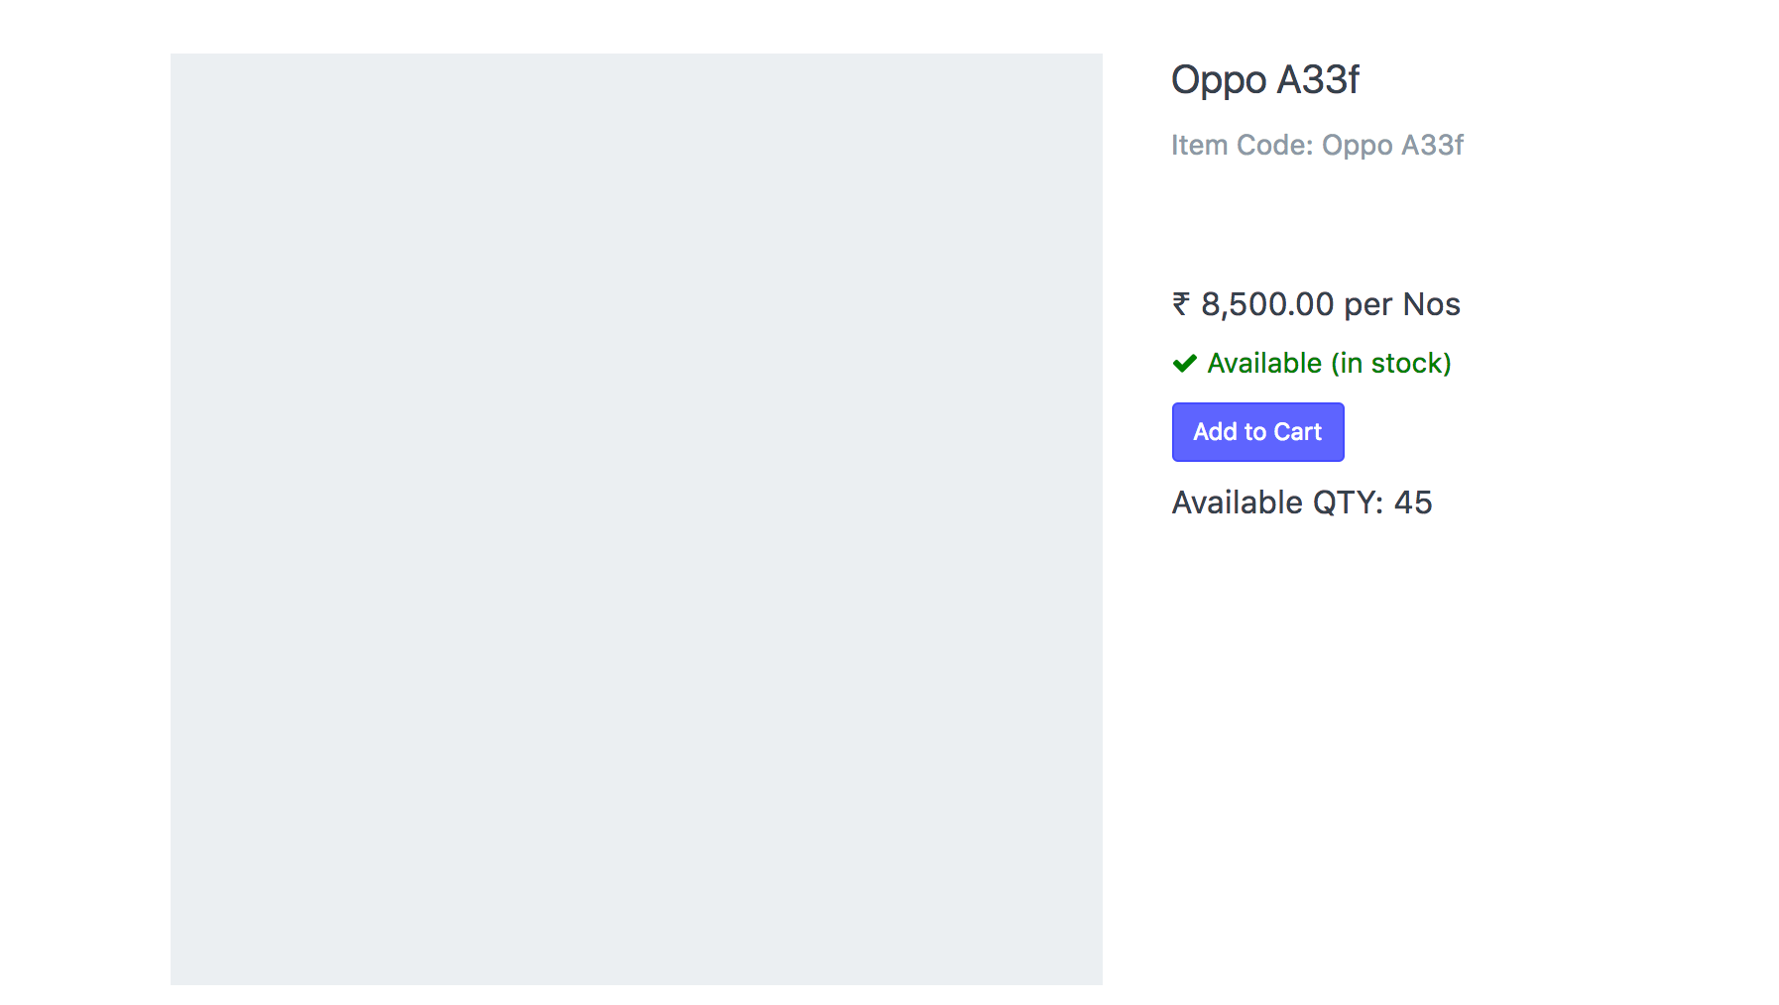The height and width of the screenshot is (1005, 1779).
Task: Click the 8,500.00 price amount
Action: pos(1267,304)
